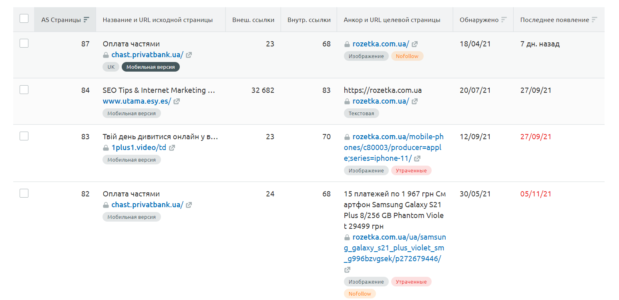The width and height of the screenshot is (619, 300).
Task: Click the 7 дн. назад value
Action: tap(540, 44)
